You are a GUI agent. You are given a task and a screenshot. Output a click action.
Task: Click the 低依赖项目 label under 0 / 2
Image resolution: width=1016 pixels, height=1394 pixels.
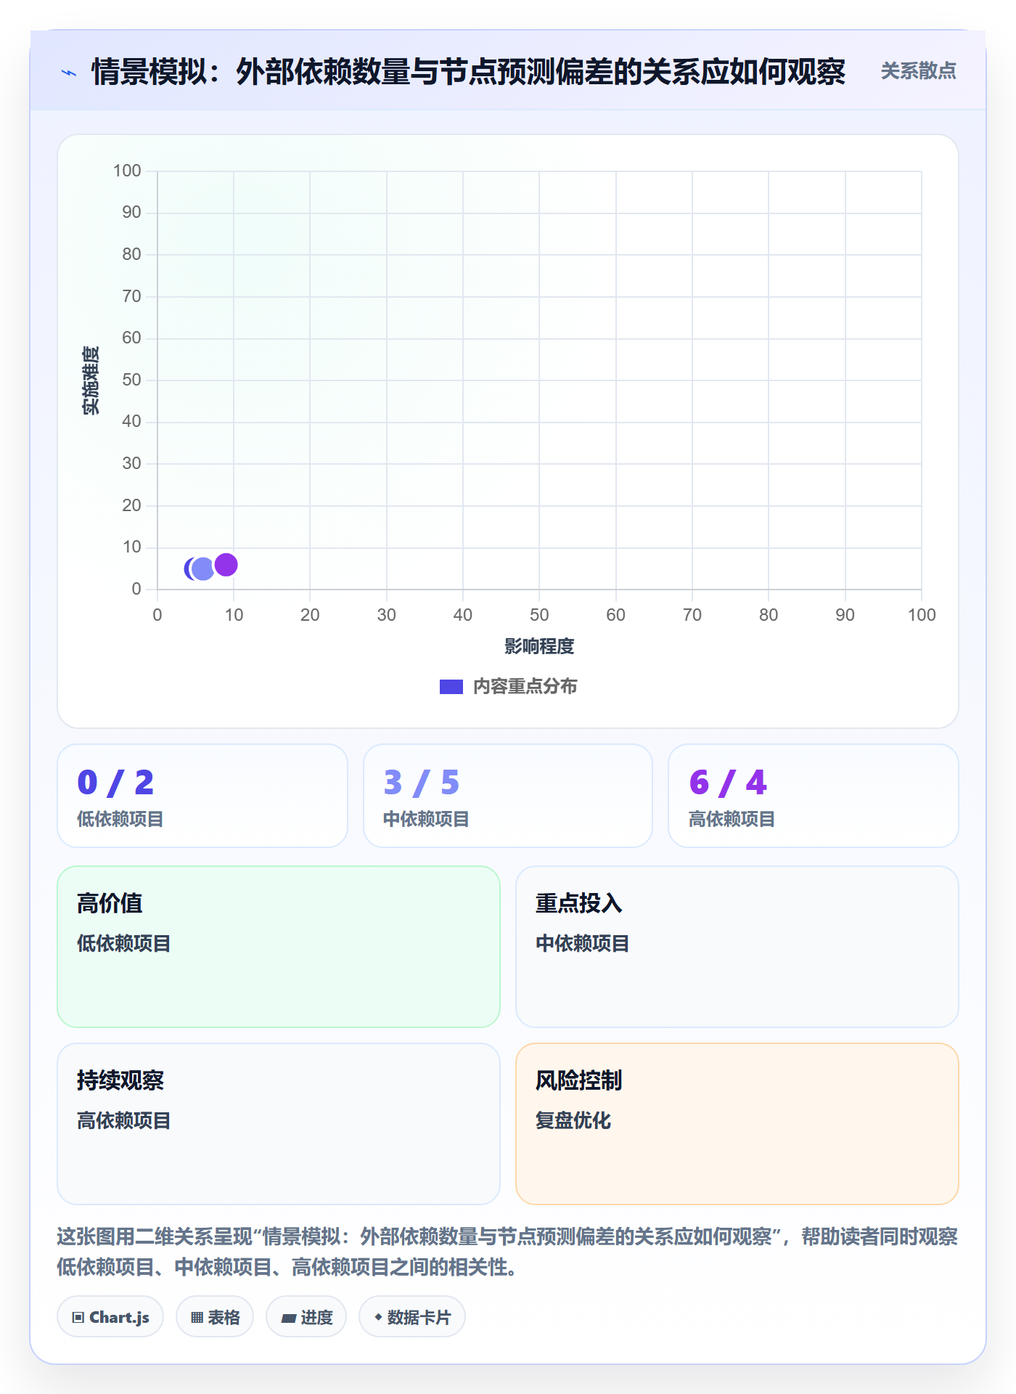pyautogui.click(x=120, y=819)
